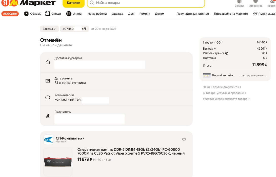The image size is (276, 177).
Task: Open Чеки и другие документы
Action: tap(222, 87)
